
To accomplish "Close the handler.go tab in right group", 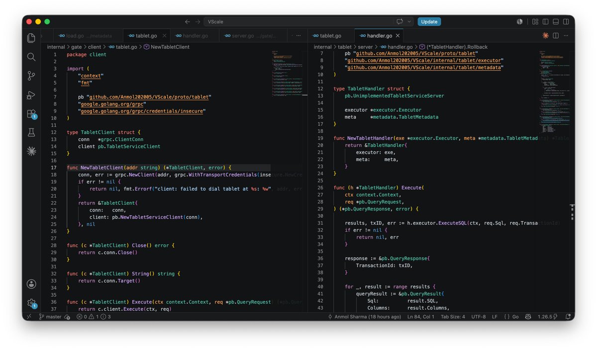I will [398, 36].
